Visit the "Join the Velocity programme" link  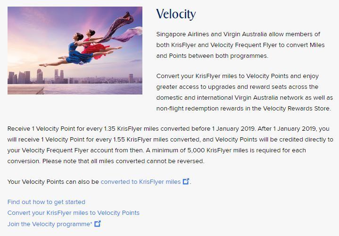click(50, 224)
